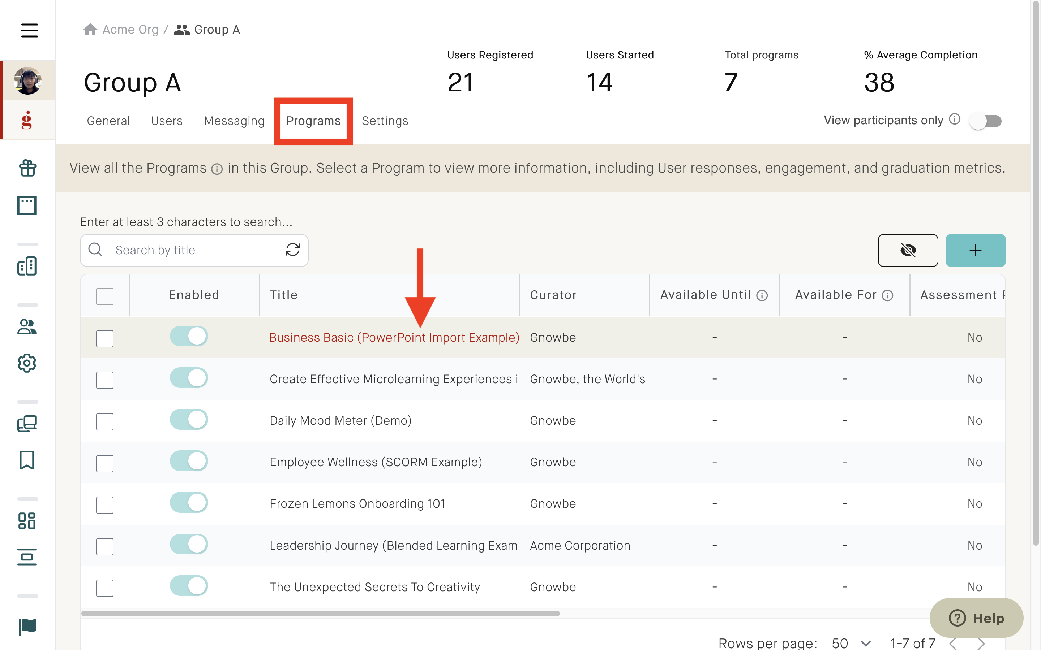Tick the select-all header checkbox
Image resolution: width=1041 pixels, height=650 pixels.
(x=104, y=296)
